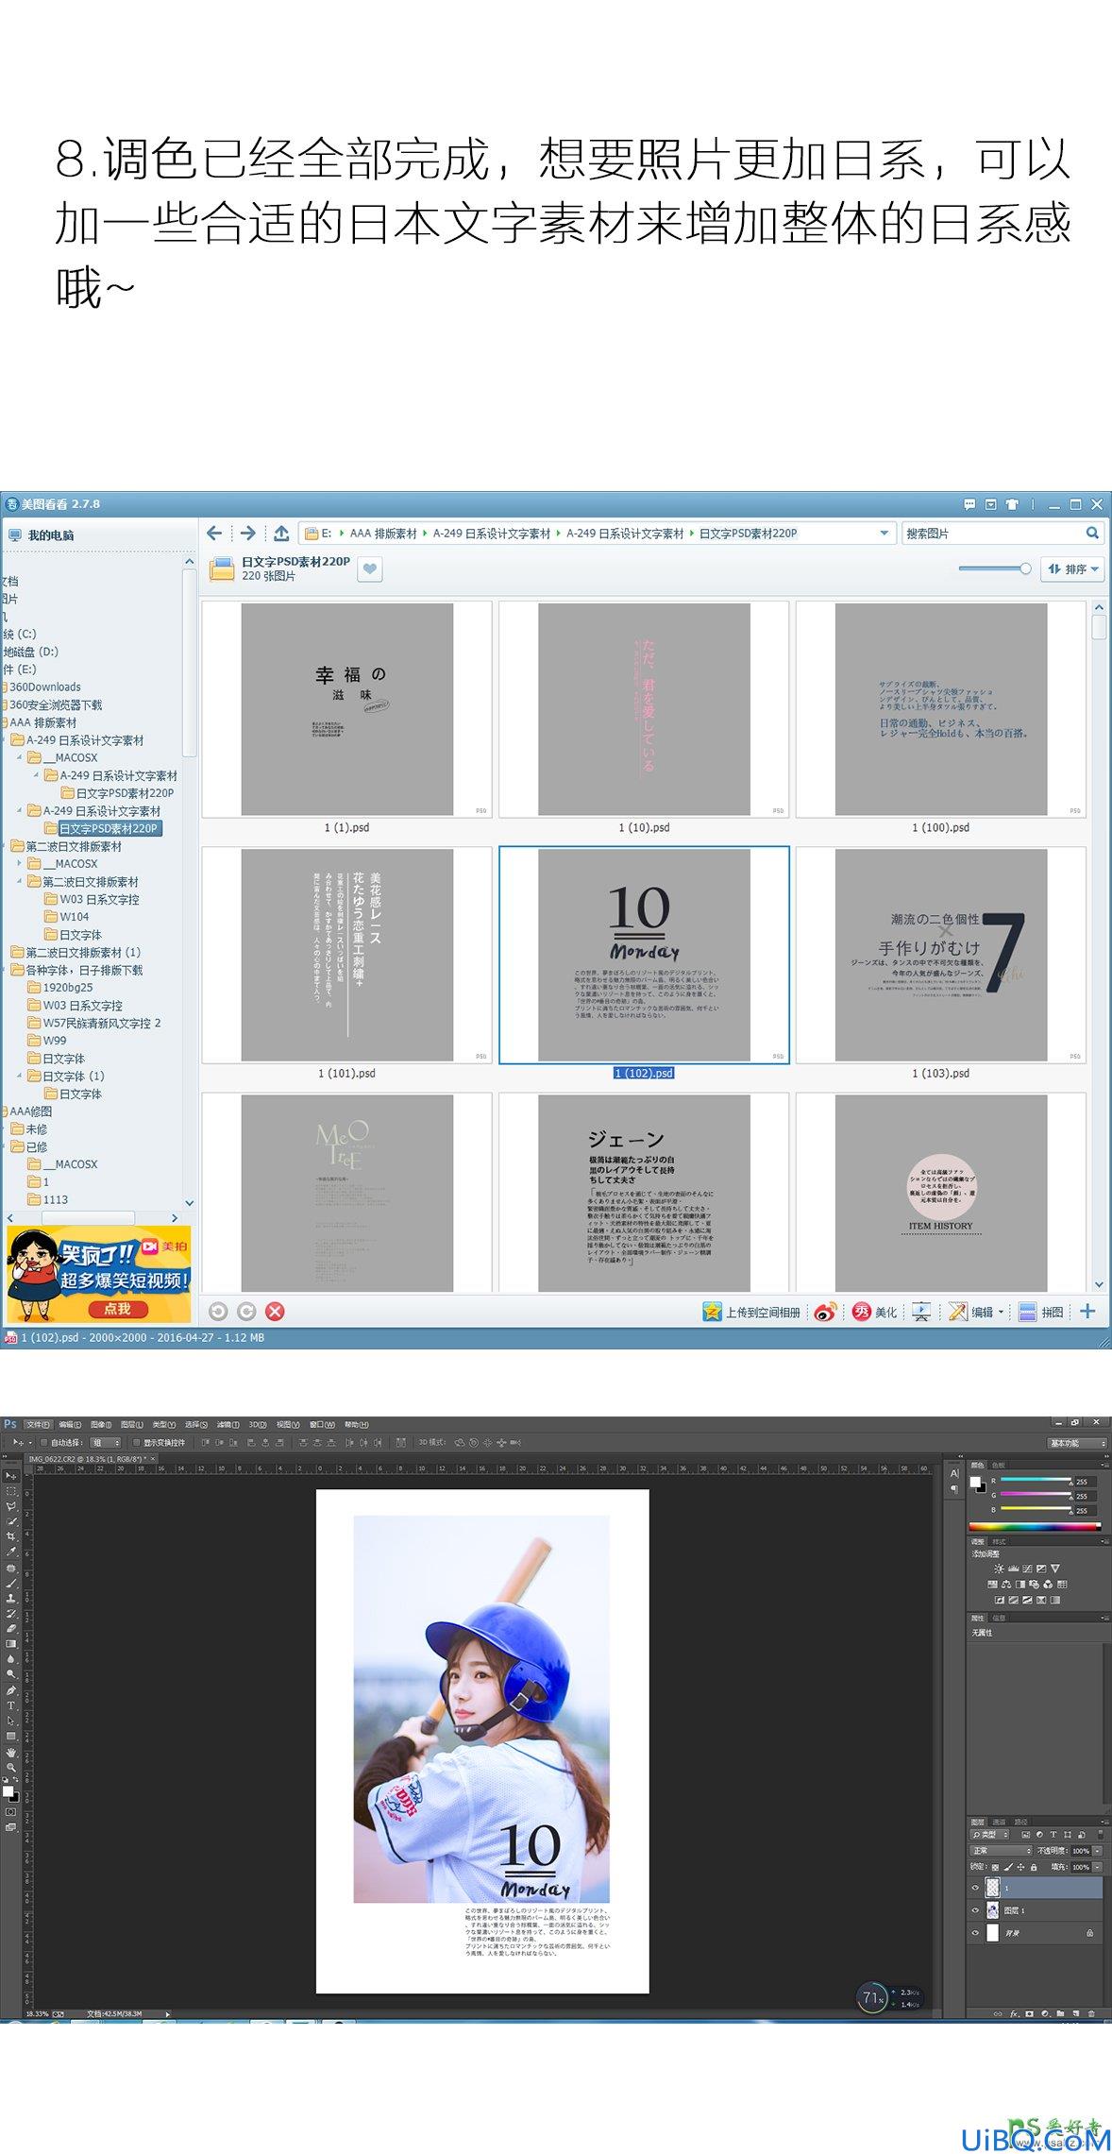Toggle lock transparent pixels
Screen dimensions: 1112x2154
coord(995,1868)
